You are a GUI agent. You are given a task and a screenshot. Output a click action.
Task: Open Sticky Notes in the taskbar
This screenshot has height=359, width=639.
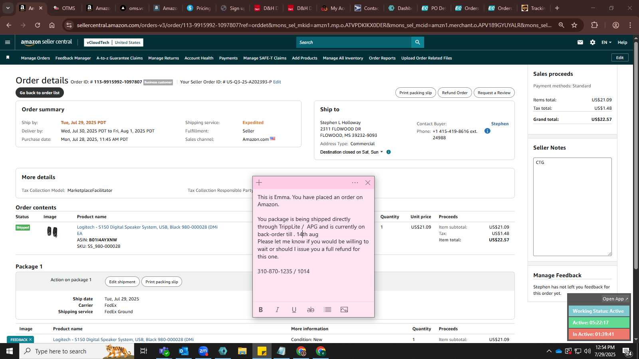coord(262,351)
